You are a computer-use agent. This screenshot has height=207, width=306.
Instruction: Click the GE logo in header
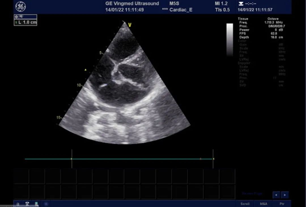coord(21,7)
